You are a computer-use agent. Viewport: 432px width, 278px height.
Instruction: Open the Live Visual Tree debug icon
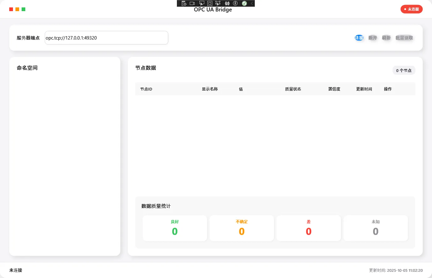click(x=184, y=3)
